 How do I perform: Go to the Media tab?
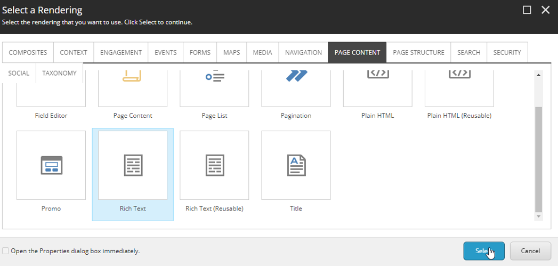[262, 53]
